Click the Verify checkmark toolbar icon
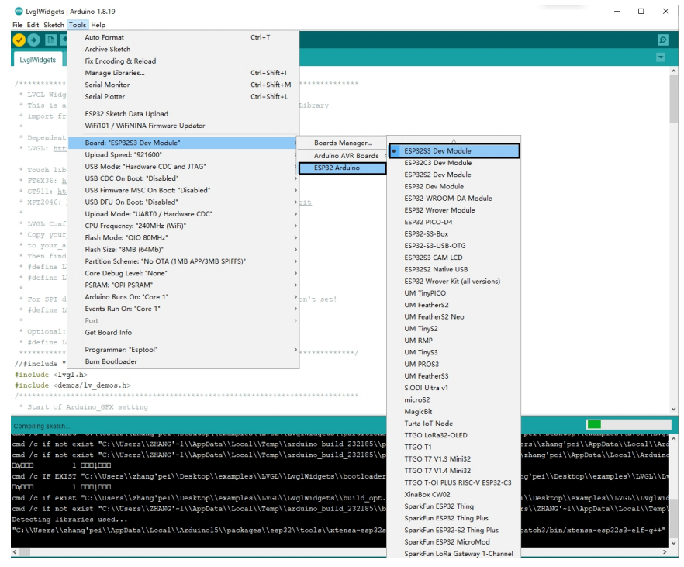 click(x=19, y=40)
